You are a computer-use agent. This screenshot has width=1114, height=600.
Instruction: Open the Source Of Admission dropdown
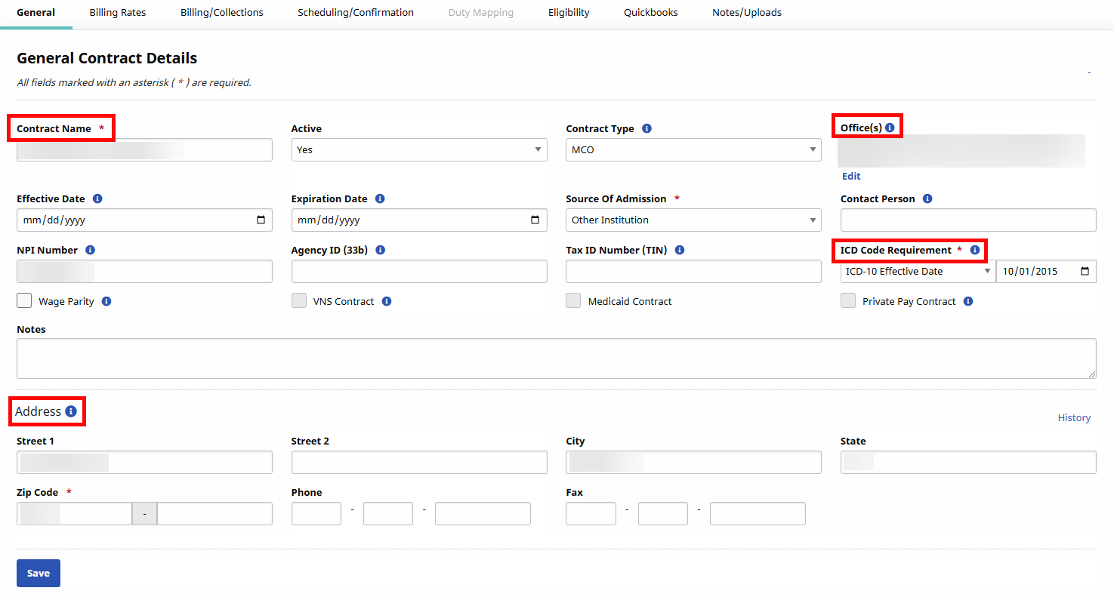[693, 220]
